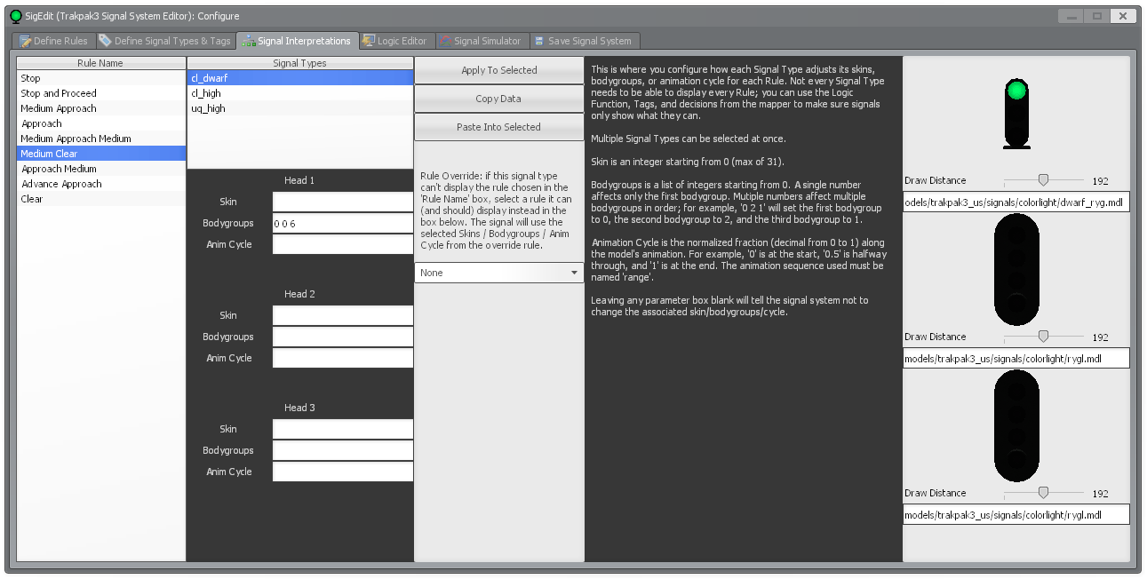Select the Signal Interpretations tab
The height and width of the screenshot is (579, 1147).
[x=298, y=41]
